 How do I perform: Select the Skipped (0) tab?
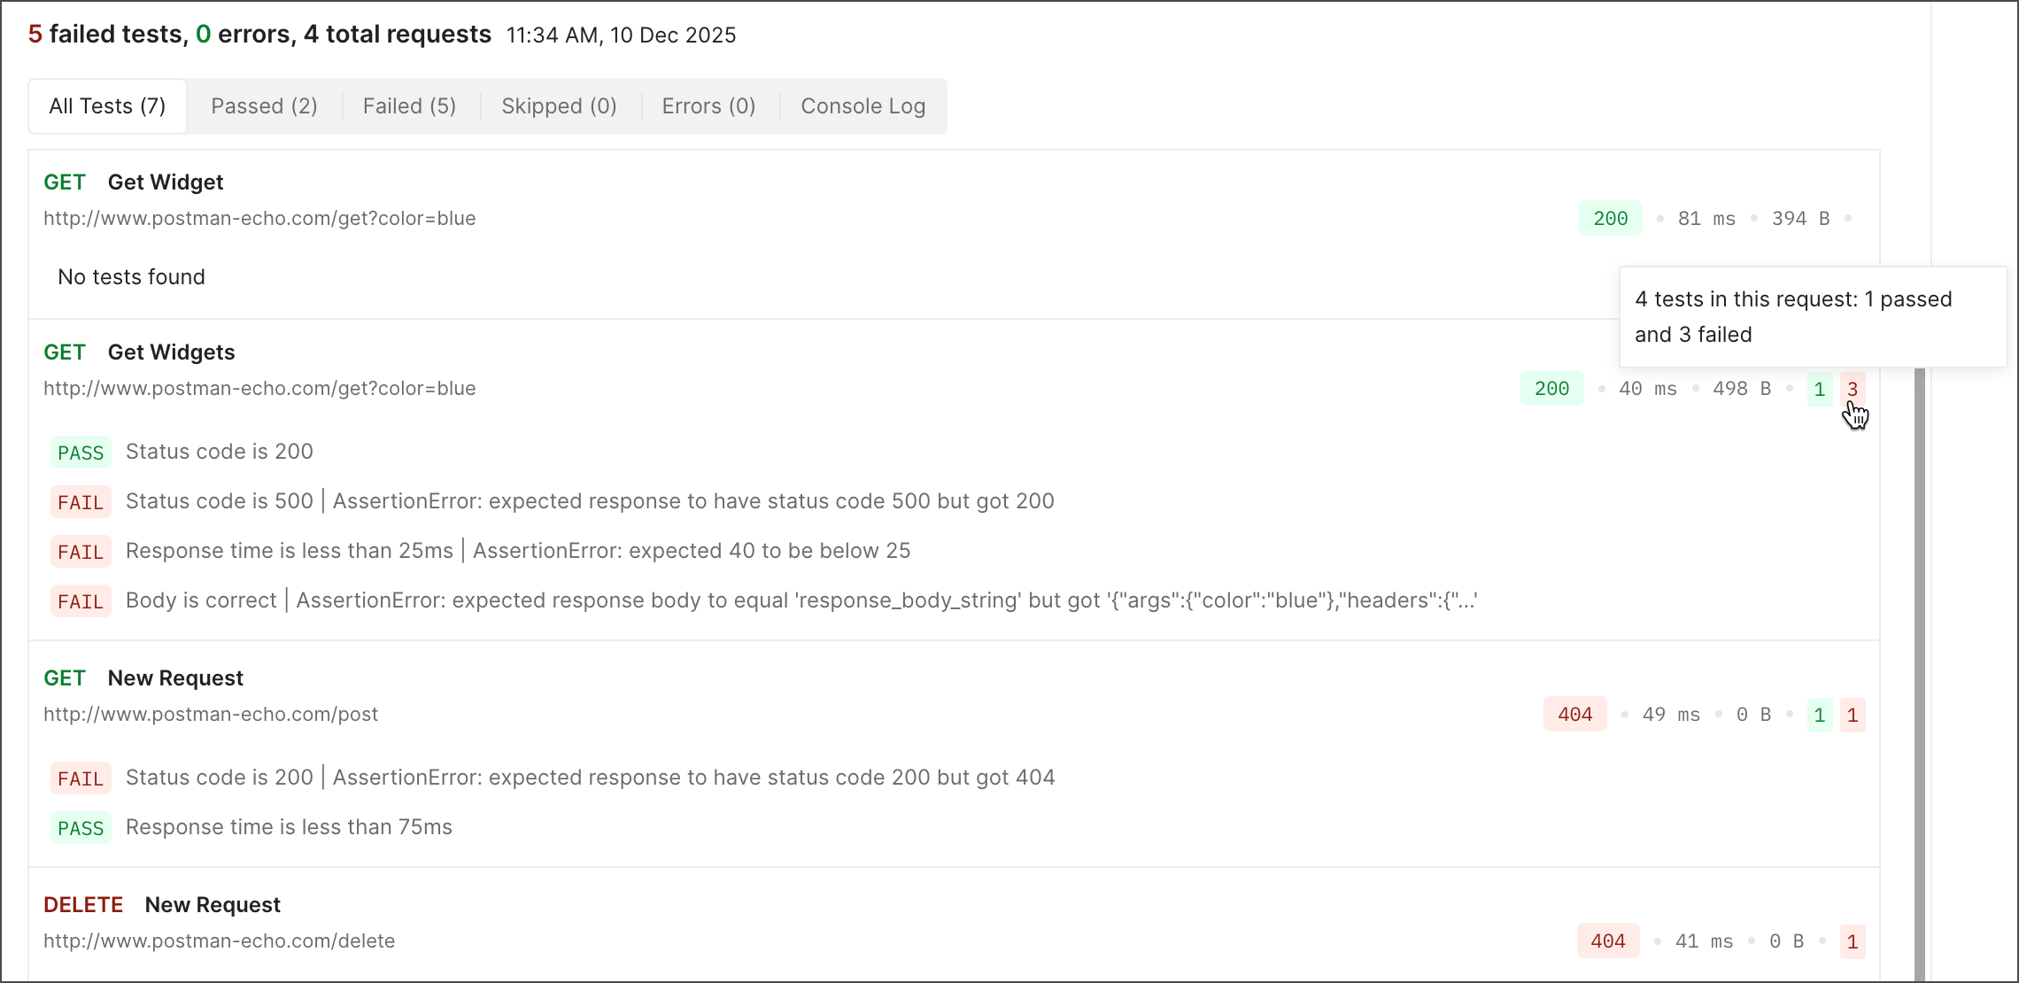pyautogui.click(x=559, y=106)
